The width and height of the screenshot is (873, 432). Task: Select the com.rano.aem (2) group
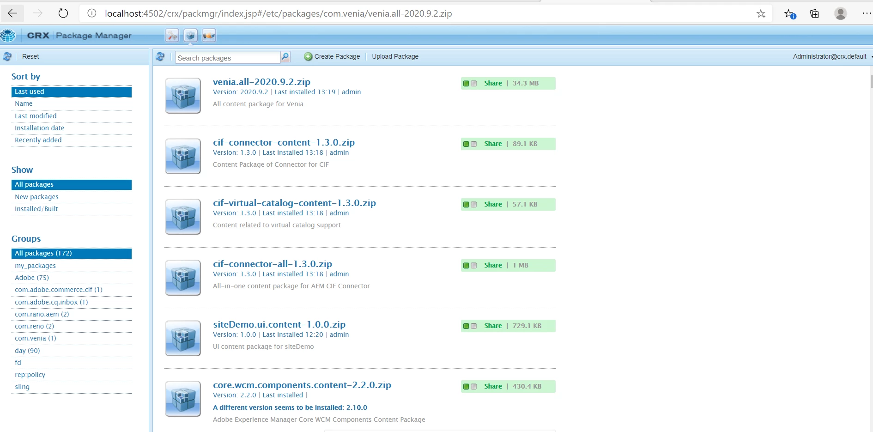[x=72, y=314]
